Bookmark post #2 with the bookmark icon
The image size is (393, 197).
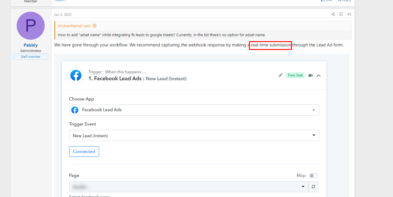341,14
